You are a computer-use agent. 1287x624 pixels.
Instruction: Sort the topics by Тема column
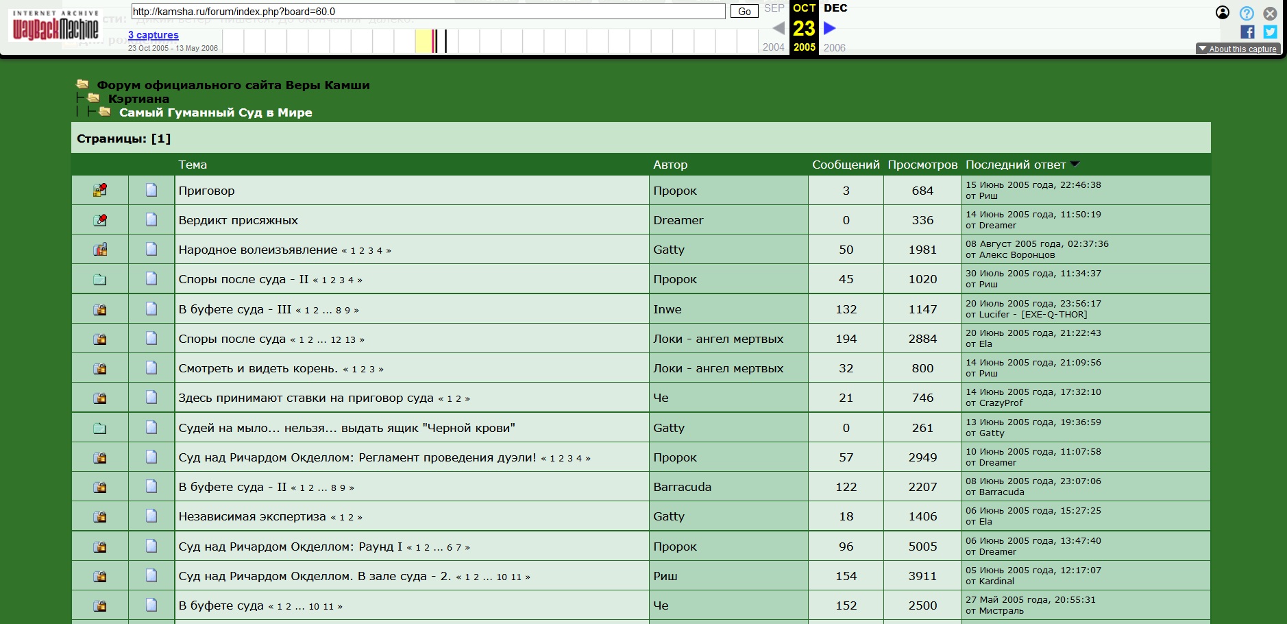(x=193, y=165)
